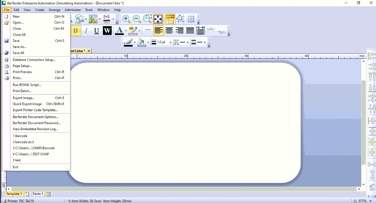The image size is (376, 203).
Task: Click the Print Preview magnifier page icon
Action: point(7,72)
